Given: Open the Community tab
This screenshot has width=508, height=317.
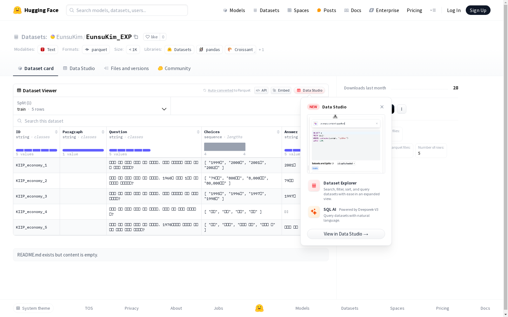Looking at the screenshot, I should click(174, 68).
